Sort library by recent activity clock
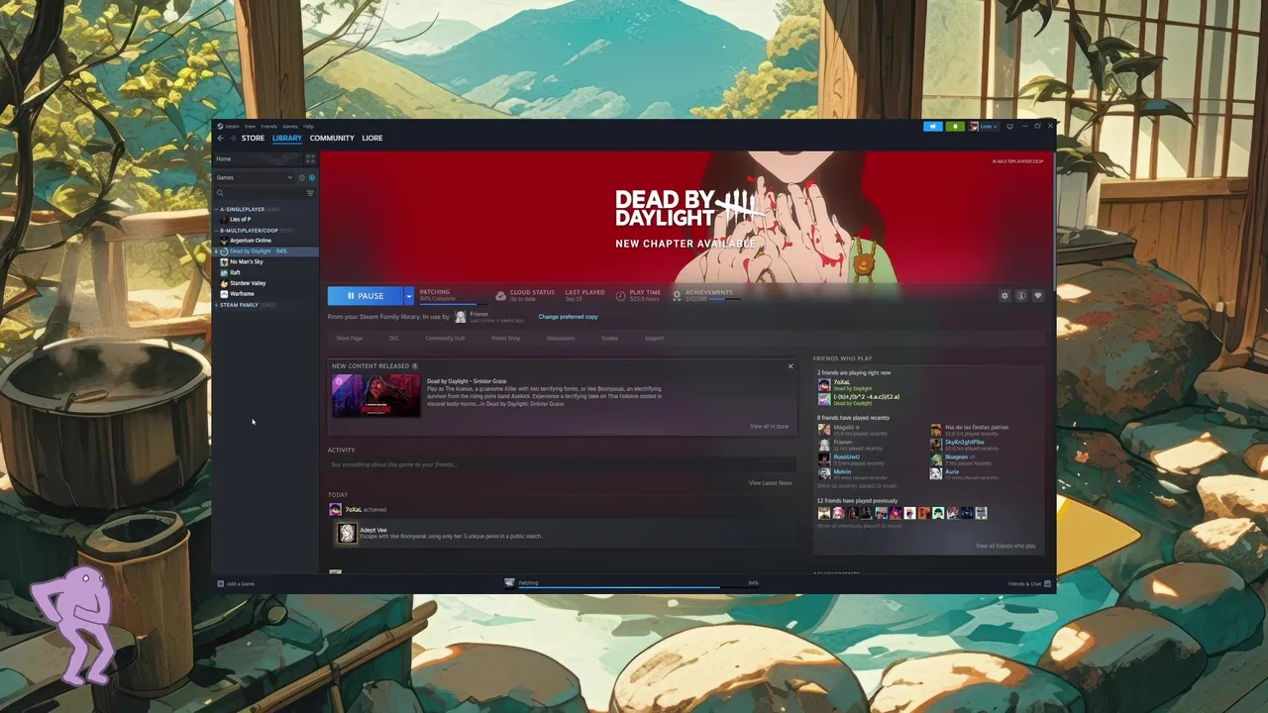The height and width of the screenshot is (713, 1268). (302, 177)
